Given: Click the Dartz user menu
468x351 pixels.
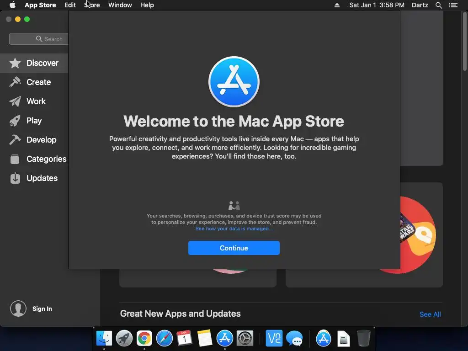Looking at the screenshot, I should point(420,5).
